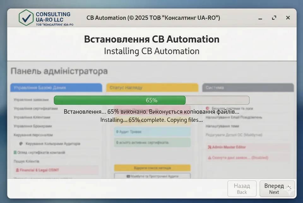Click Ukrainian status line about копіювання файлів
Viewport: 303px width, 203px height.
[151, 112]
